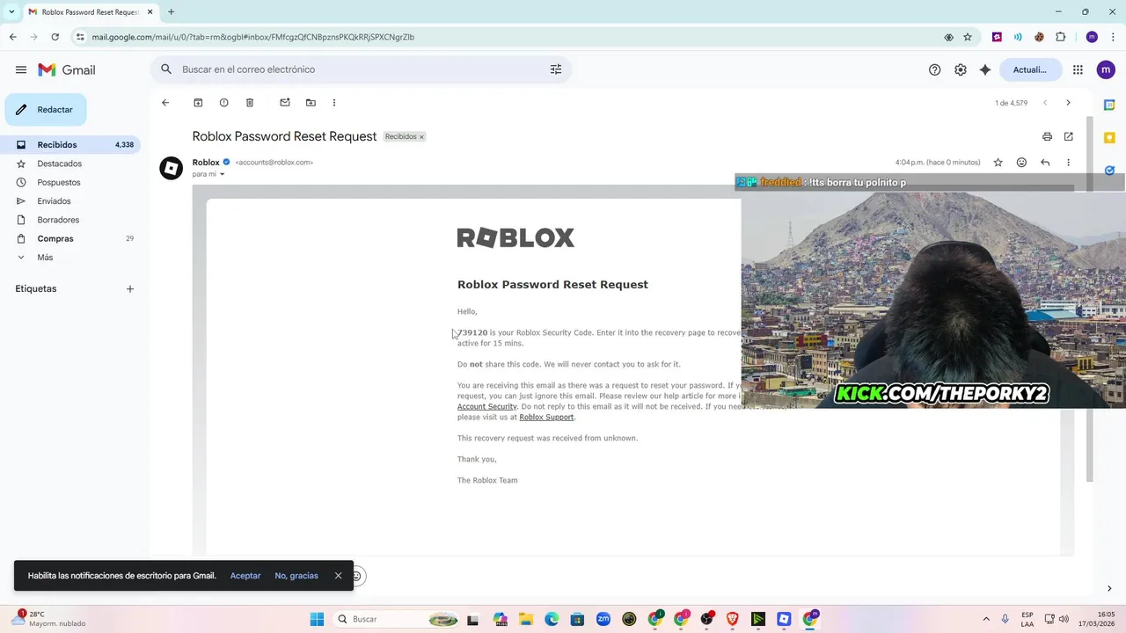Go to the next email with the newer/older arrow

point(1068,103)
